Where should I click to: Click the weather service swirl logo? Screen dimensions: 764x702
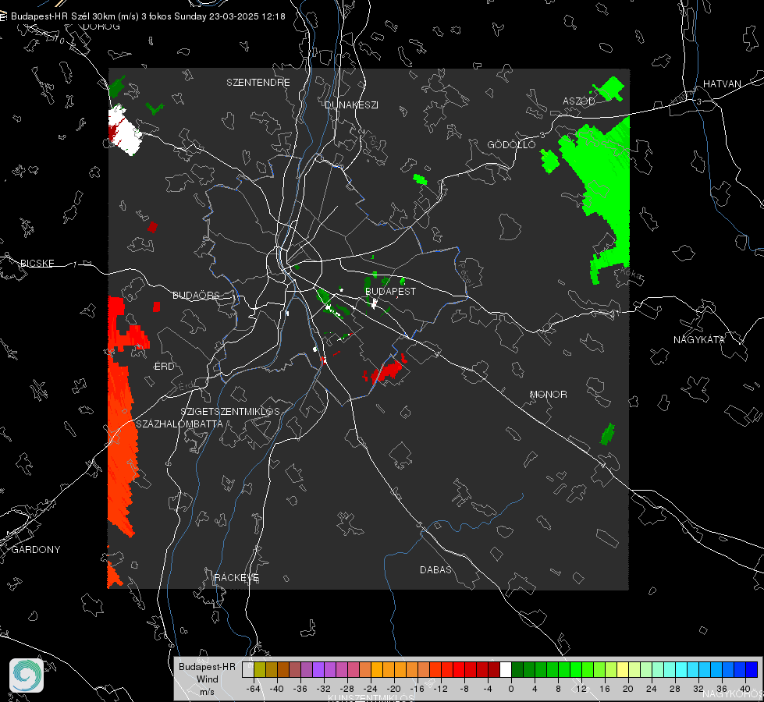27,675
